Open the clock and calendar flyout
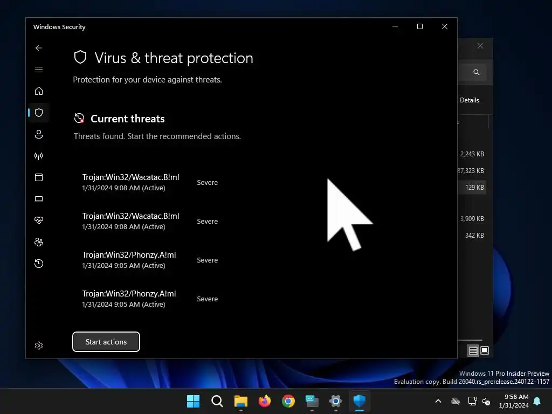Viewport: 552px width, 414px height. tap(514, 401)
